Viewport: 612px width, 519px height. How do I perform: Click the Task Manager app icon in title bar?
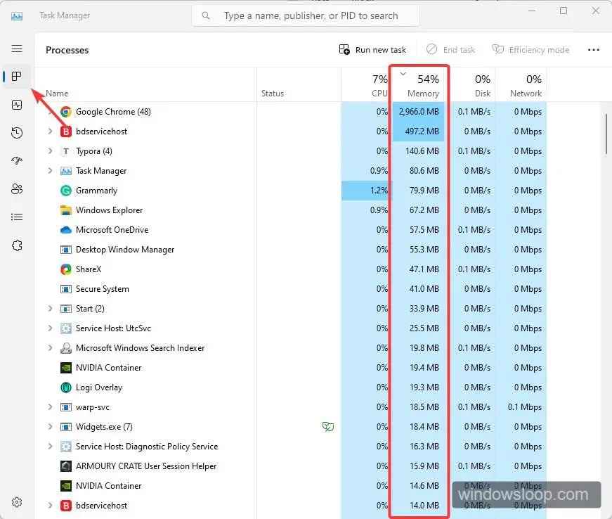[x=17, y=16]
